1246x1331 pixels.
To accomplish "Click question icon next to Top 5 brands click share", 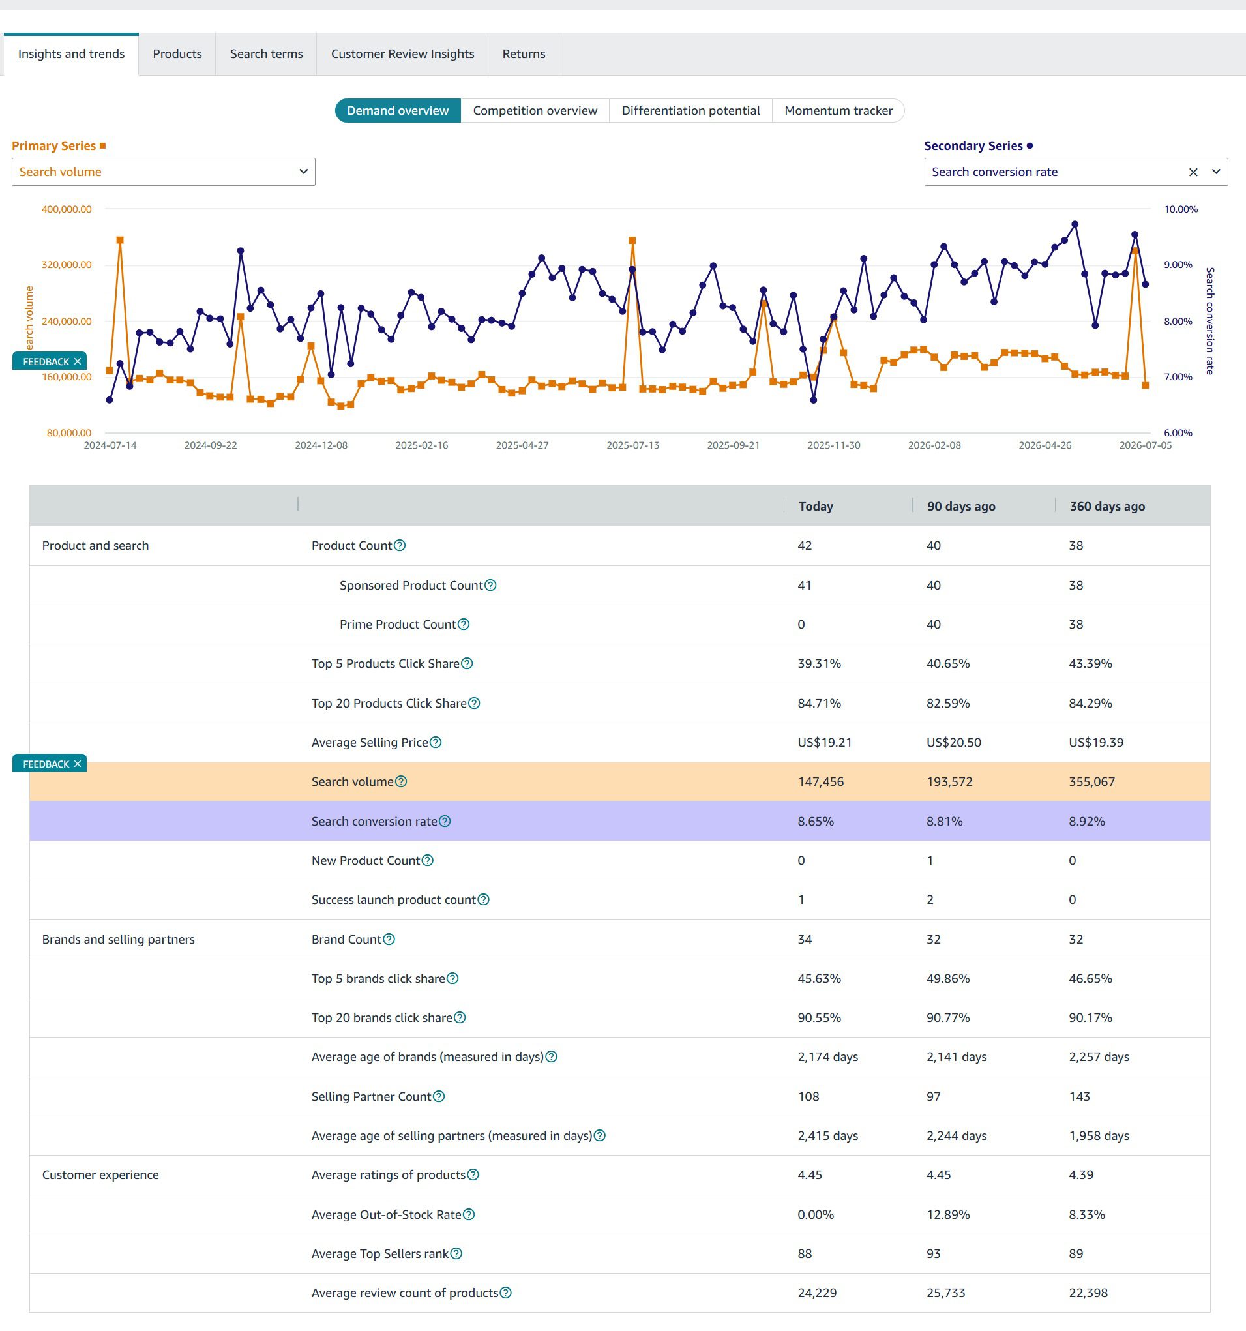I will pyautogui.click(x=452, y=979).
